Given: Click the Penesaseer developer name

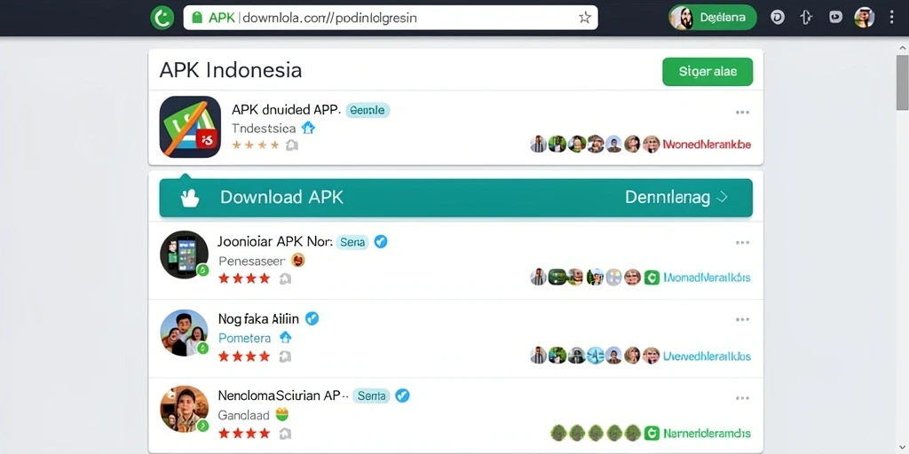Looking at the screenshot, I should 252,262.
